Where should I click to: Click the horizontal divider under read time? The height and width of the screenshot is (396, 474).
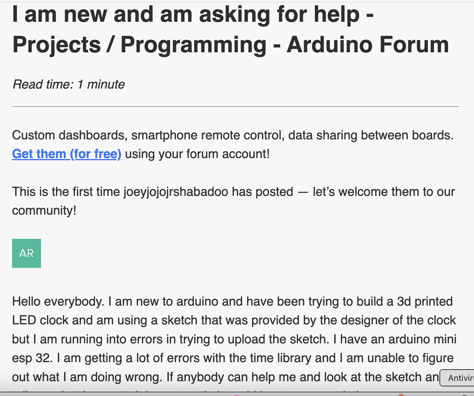235,106
